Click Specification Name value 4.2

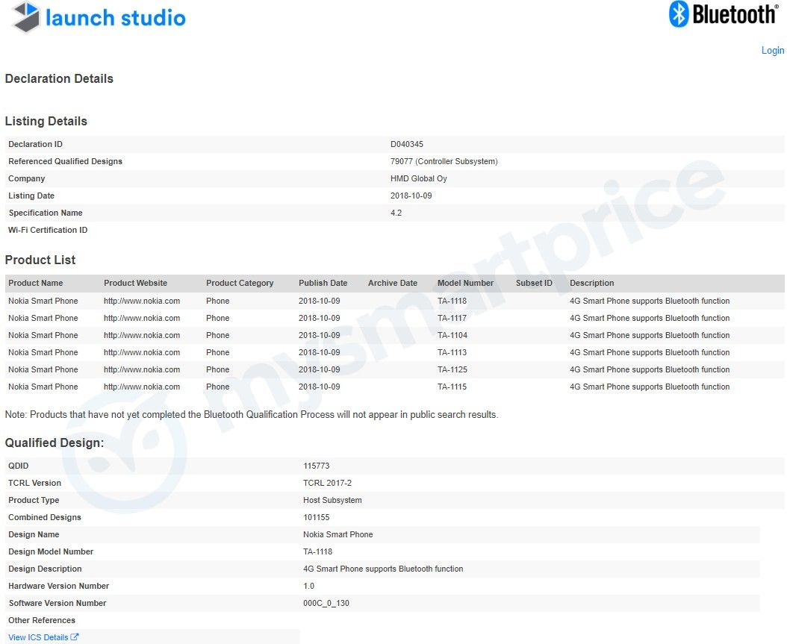[x=396, y=213]
